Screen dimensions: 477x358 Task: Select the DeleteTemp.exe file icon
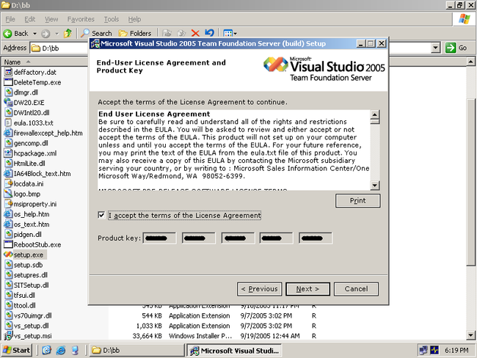pyautogui.click(x=8, y=82)
